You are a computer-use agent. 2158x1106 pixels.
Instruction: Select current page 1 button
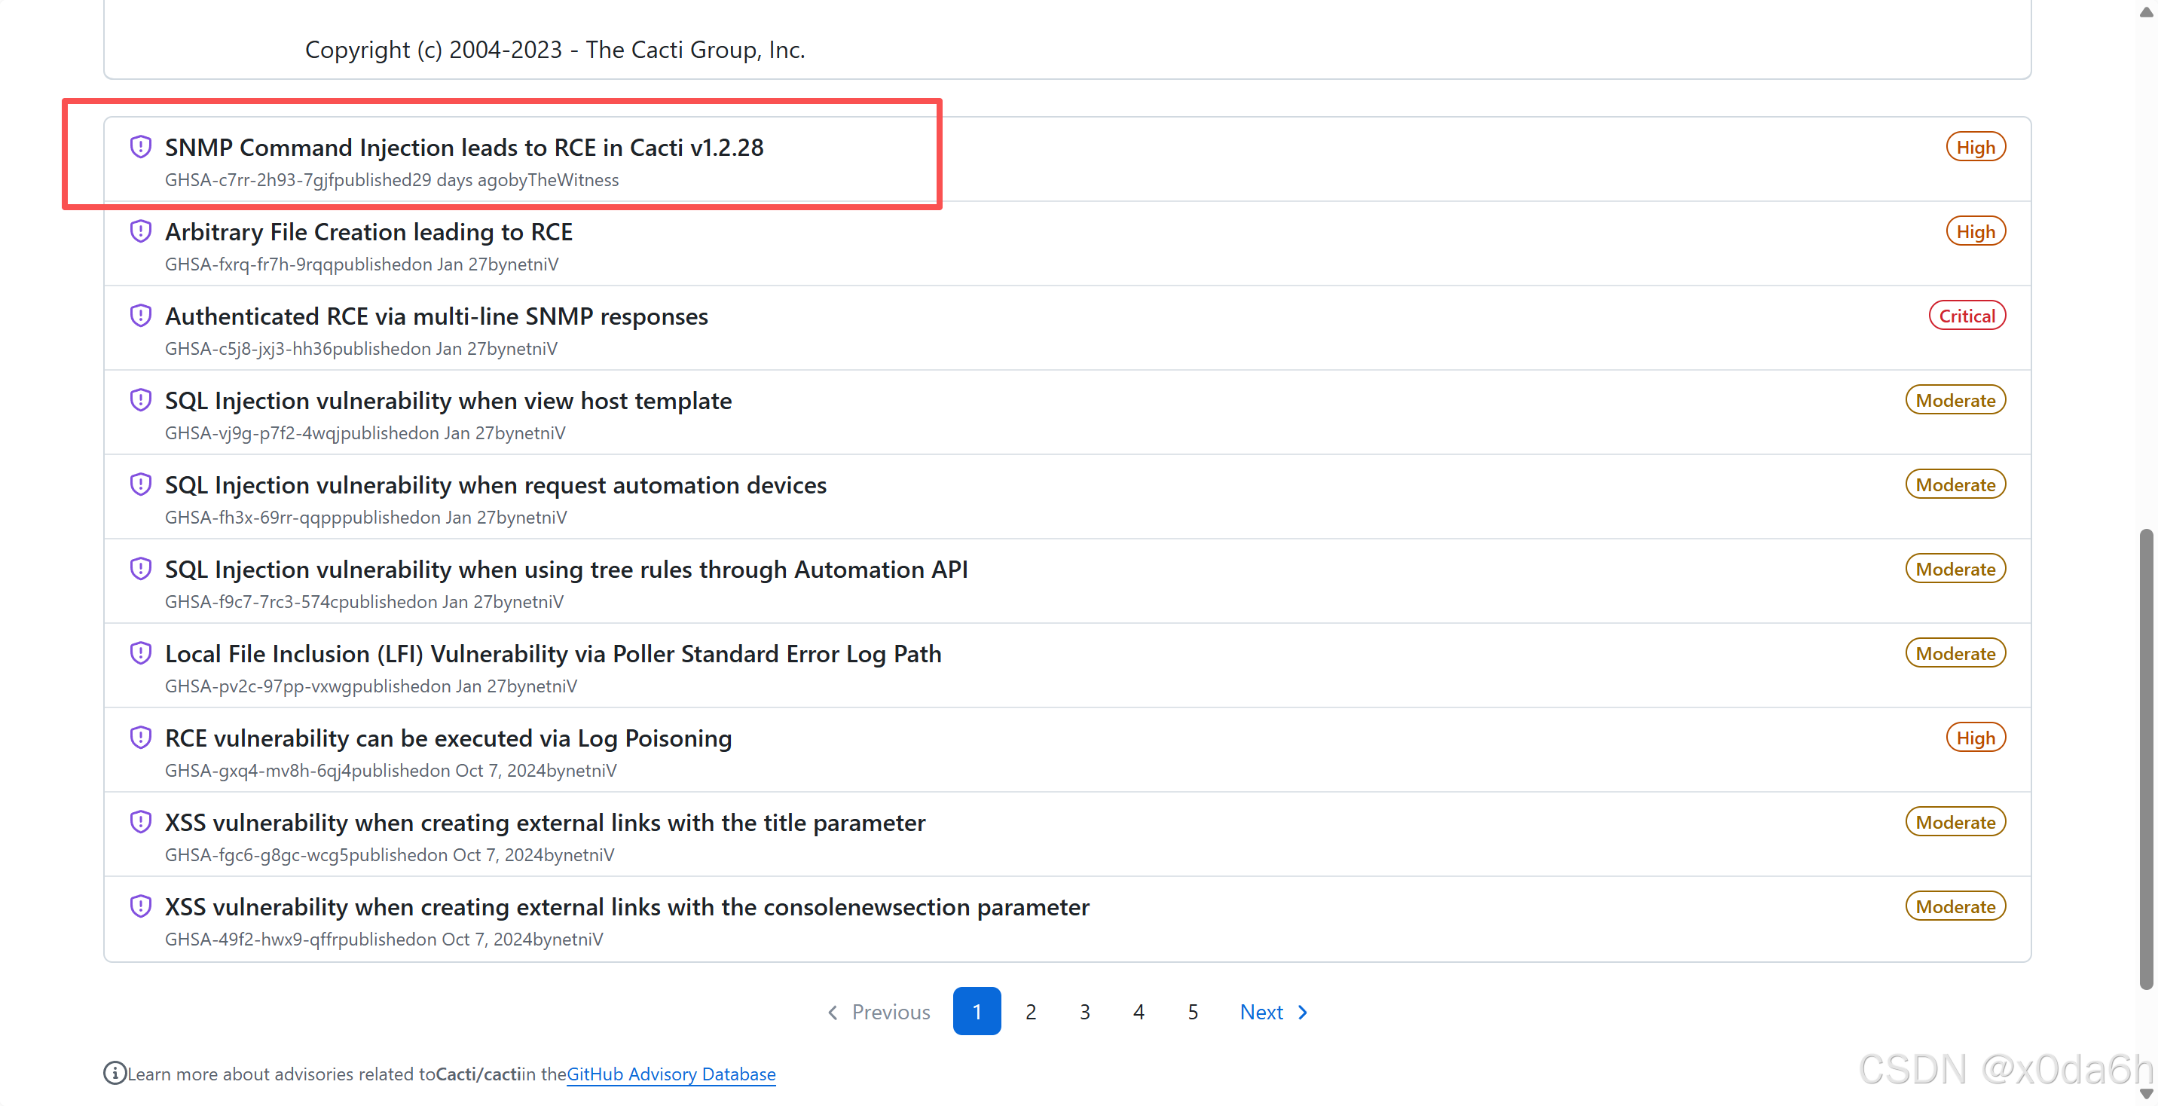[976, 1012]
